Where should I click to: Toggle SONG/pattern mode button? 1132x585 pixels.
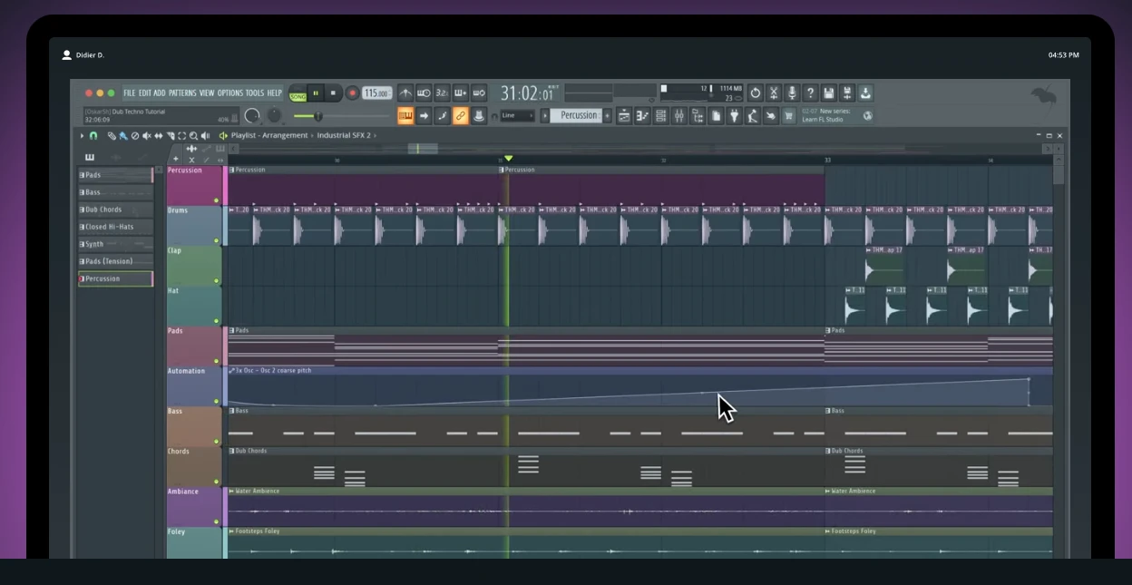(x=298, y=93)
